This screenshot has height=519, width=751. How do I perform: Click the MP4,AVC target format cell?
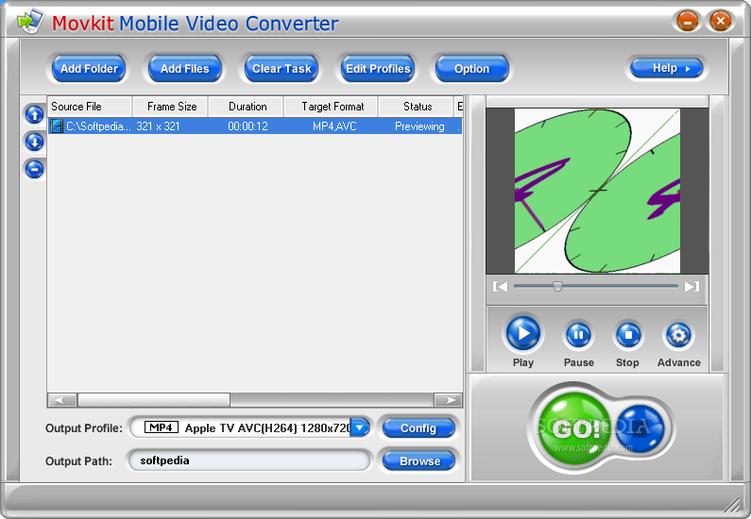point(334,126)
